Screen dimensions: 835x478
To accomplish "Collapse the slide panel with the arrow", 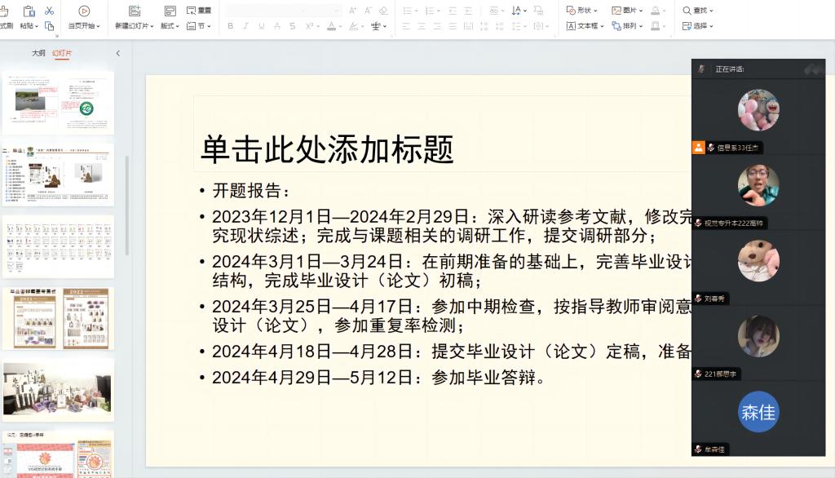I will click(x=117, y=53).
